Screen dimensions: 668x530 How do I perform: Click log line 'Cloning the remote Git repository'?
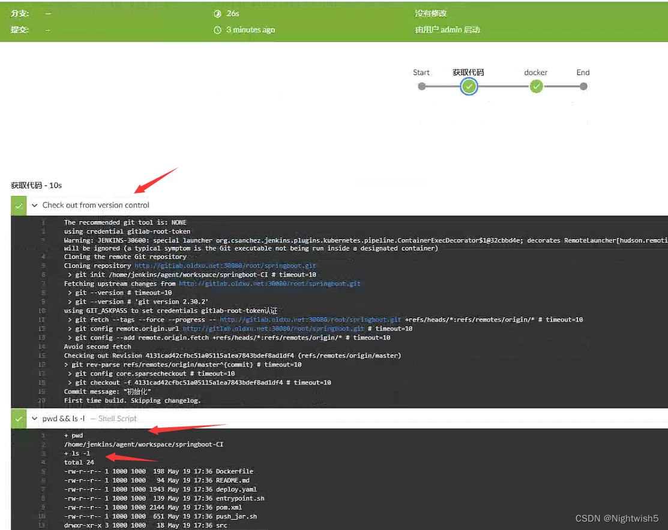125,257
